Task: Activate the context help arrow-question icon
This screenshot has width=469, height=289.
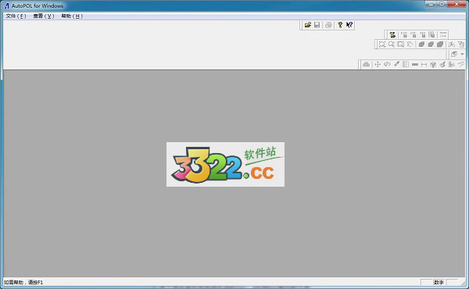Action: 349,25
